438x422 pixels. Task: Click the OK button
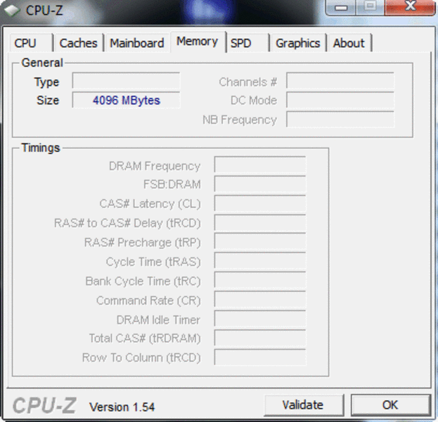pos(390,404)
